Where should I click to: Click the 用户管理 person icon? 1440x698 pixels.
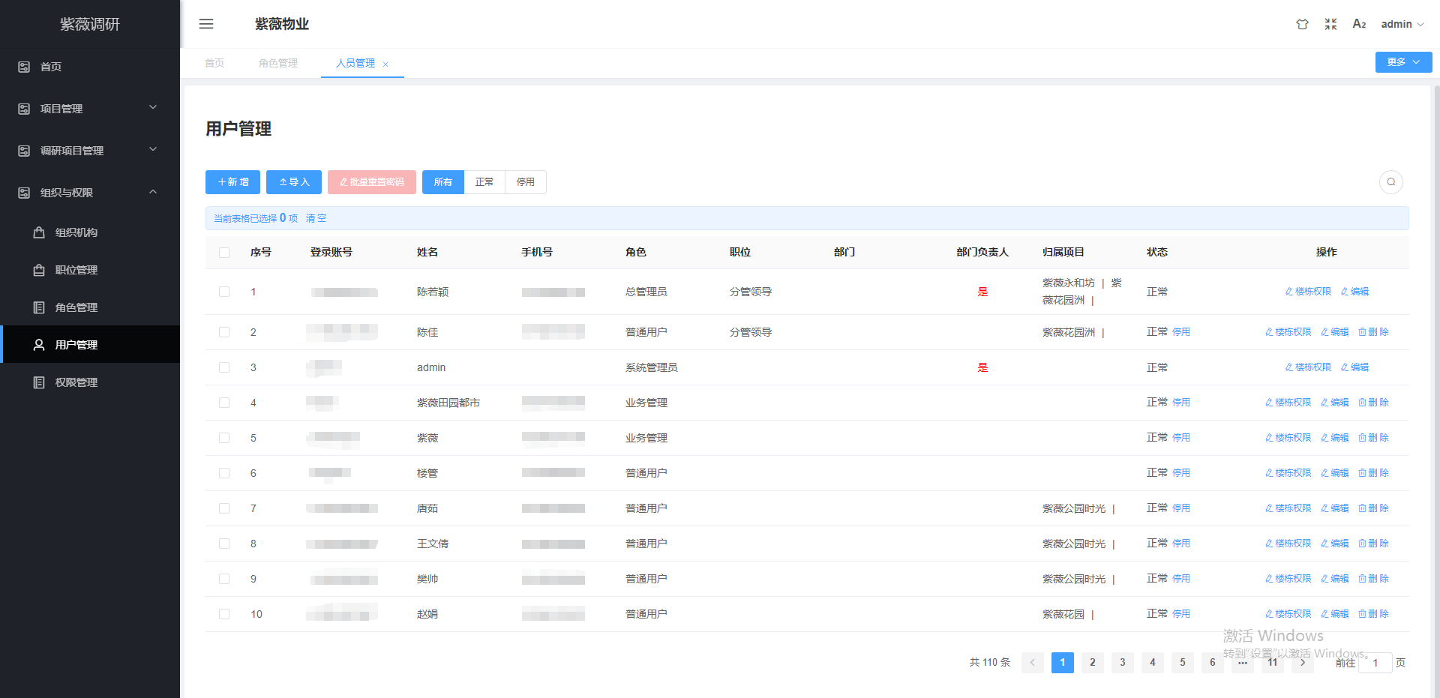(x=39, y=345)
